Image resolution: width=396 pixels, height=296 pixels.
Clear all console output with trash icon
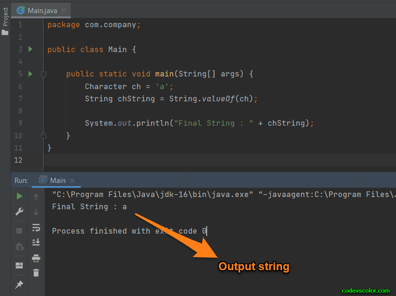(x=36, y=272)
